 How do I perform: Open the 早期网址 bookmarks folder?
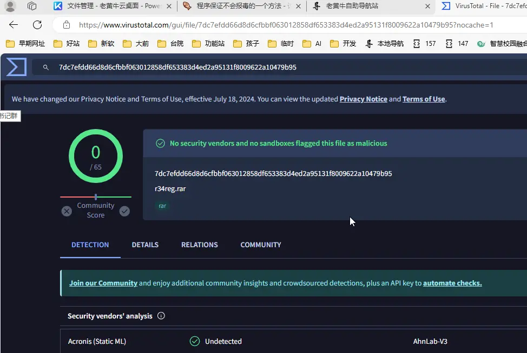coord(25,43)
